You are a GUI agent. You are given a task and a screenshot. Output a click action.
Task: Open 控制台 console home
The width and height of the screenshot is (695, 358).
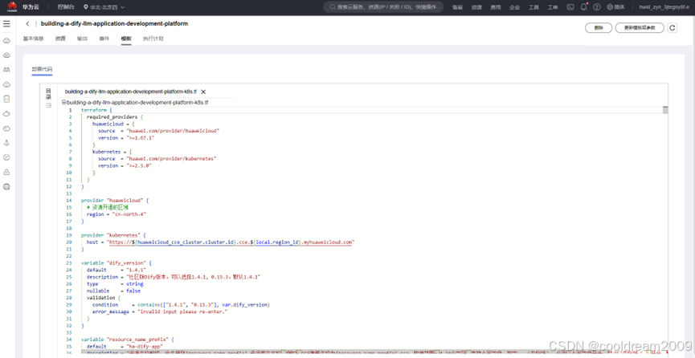pos(66,7)
